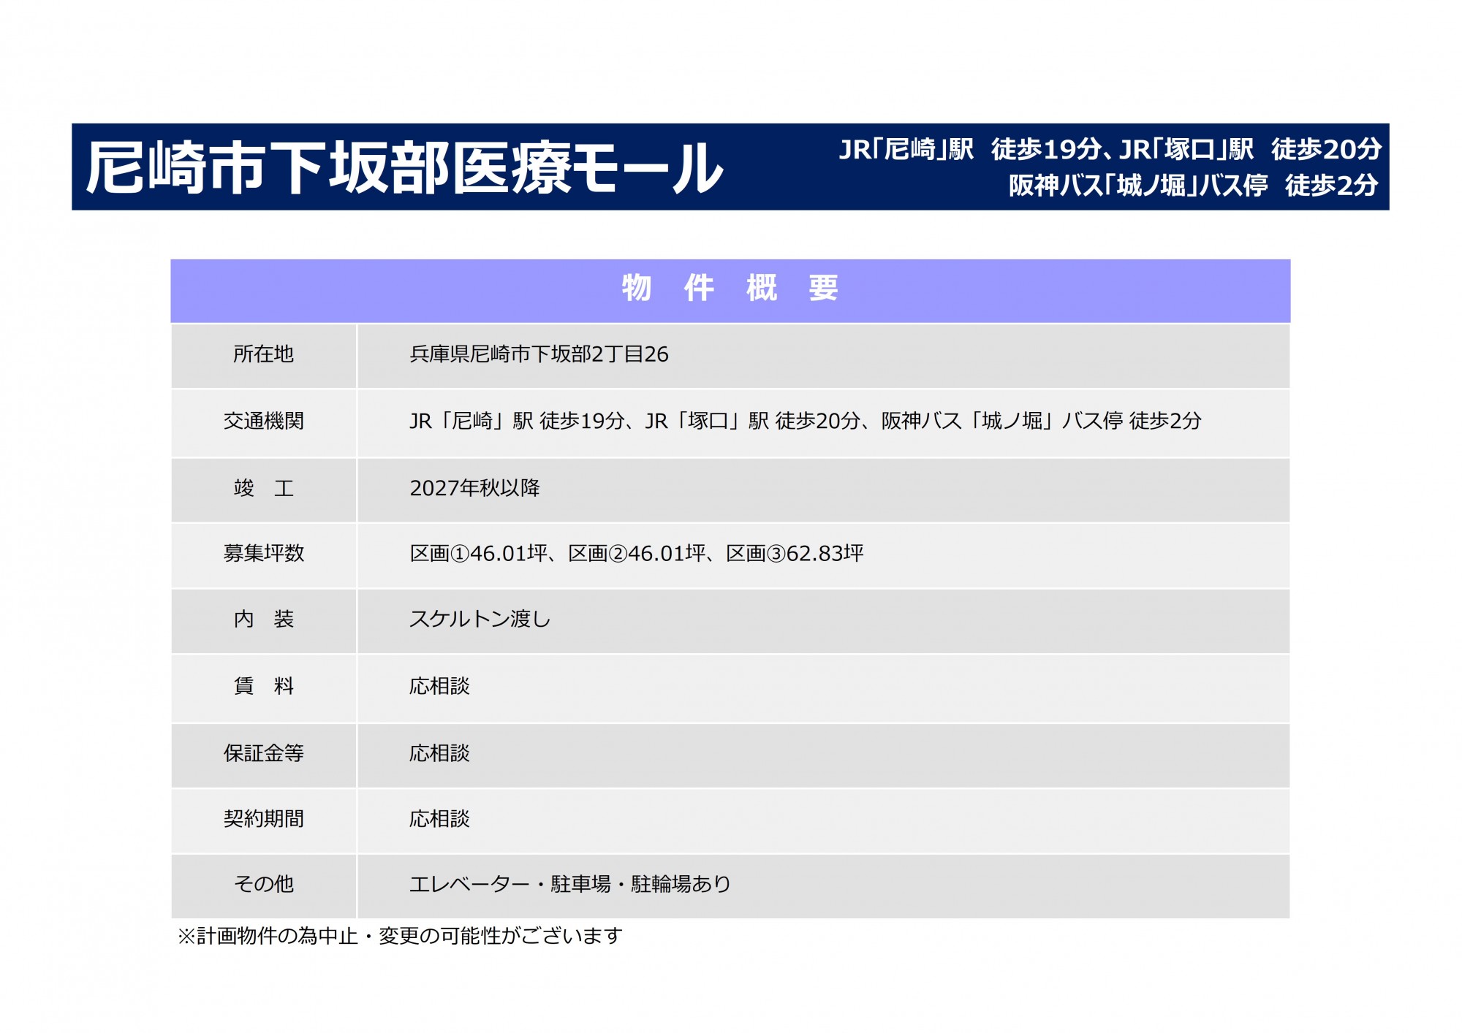Click 応相談 in the 賃料 row
This screenshot has height=1033, width=1462.
(439, 686)
